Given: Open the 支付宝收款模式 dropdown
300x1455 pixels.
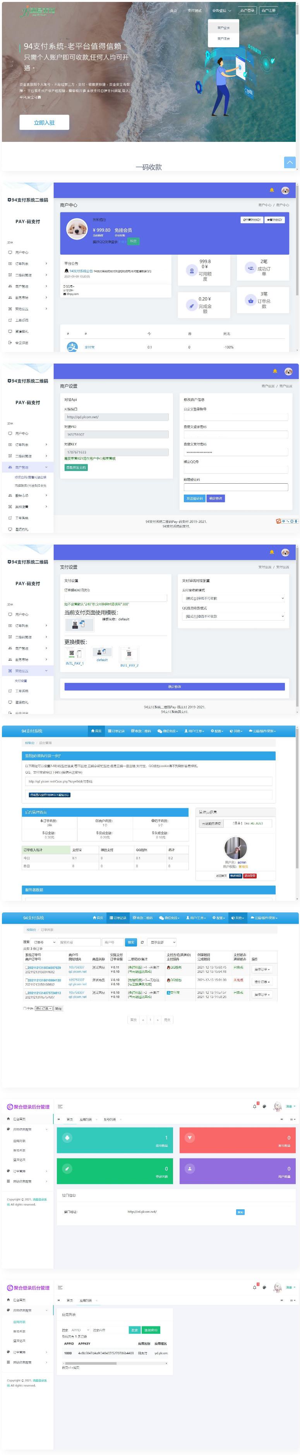Looking at the screenshot, I should click(x=233, y=598).
